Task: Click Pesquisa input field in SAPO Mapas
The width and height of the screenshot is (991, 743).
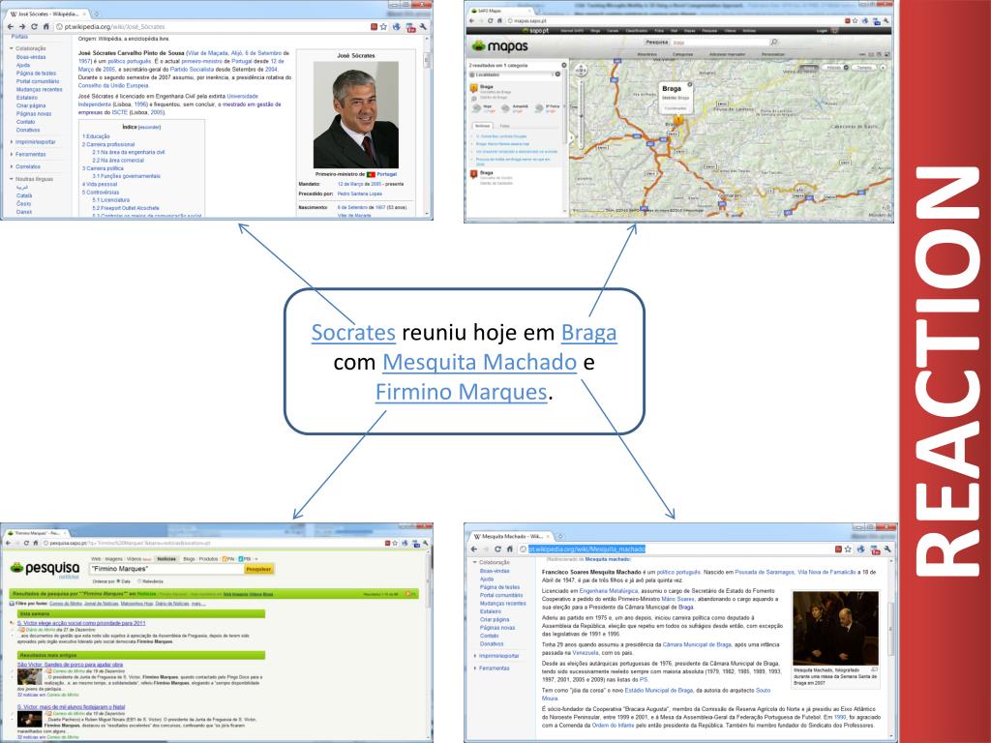Action: pyautogui.click(x=719, y=43)
